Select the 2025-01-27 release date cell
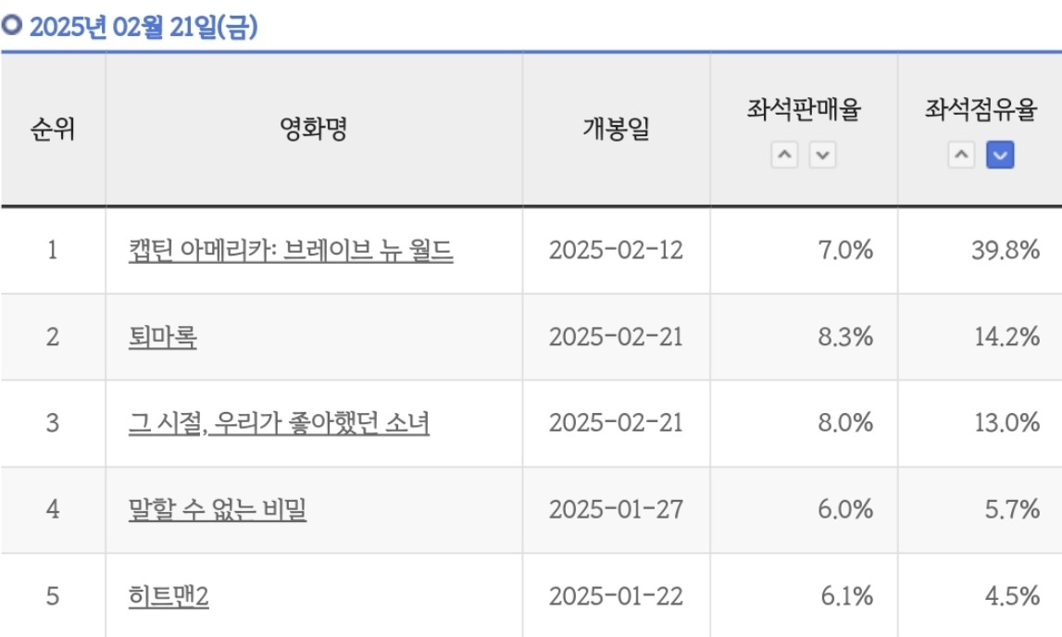Viewport: 1062px width, 637px height. [616, 510]
